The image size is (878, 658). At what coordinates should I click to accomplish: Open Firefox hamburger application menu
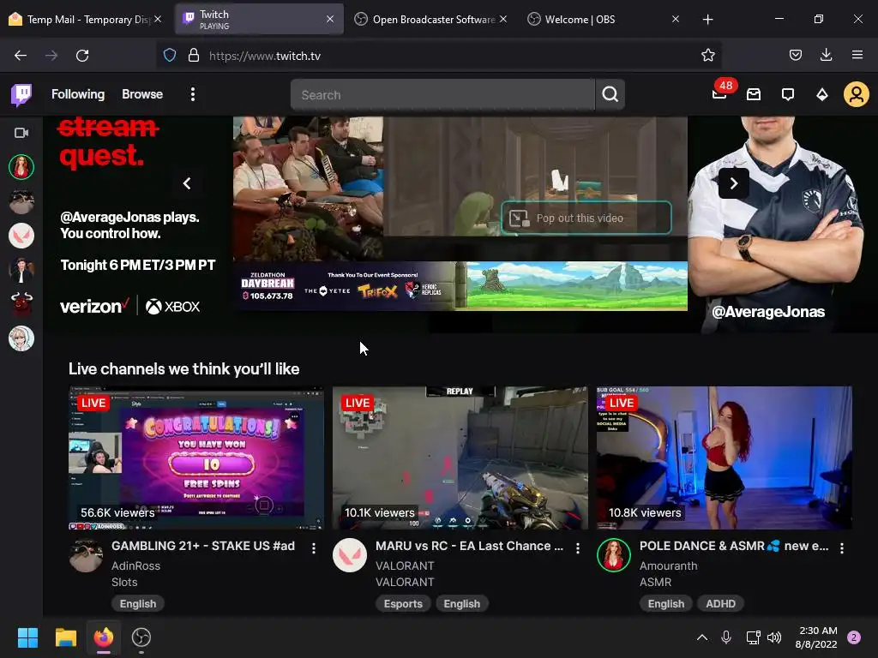pyautogui.click(x=857, y=55)
